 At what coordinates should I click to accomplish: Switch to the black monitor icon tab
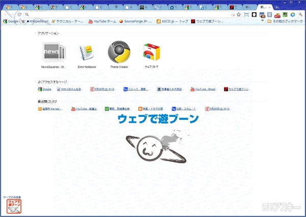[x=144, y=8]
